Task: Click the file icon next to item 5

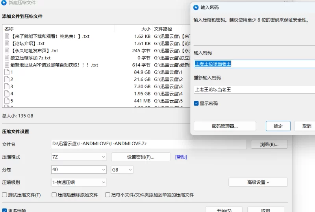Action: [x=7, y=101]
